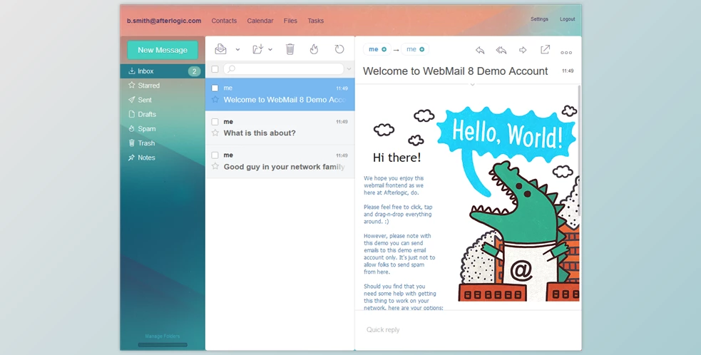
Task: Click the Logout link
Action: (568, 19)
